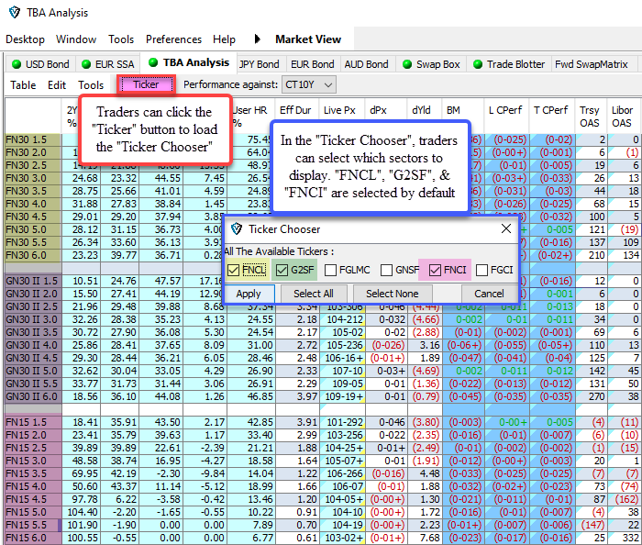Click the Live Px column header
642x545 pixels.
point(339,110)
